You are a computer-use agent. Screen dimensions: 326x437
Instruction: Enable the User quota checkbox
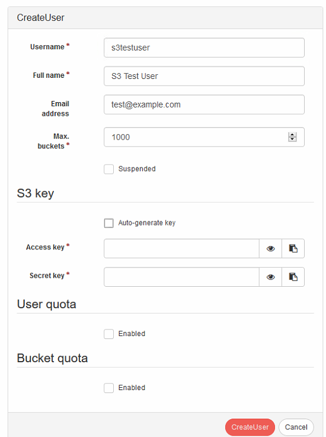tap(108, 334)
